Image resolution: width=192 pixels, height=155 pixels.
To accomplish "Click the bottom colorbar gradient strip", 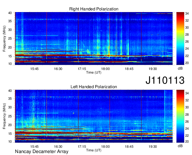I will [180, 116].
